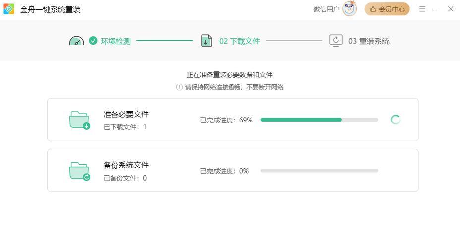Click the 微信用户 username text
This screenshot has width=460, height=245.
click(326, 9)
